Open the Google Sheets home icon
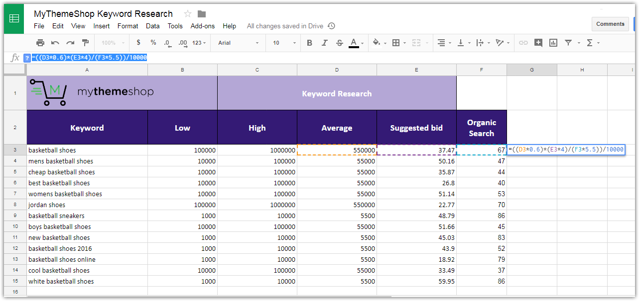 pyautogui.click(x=14, y=19)
